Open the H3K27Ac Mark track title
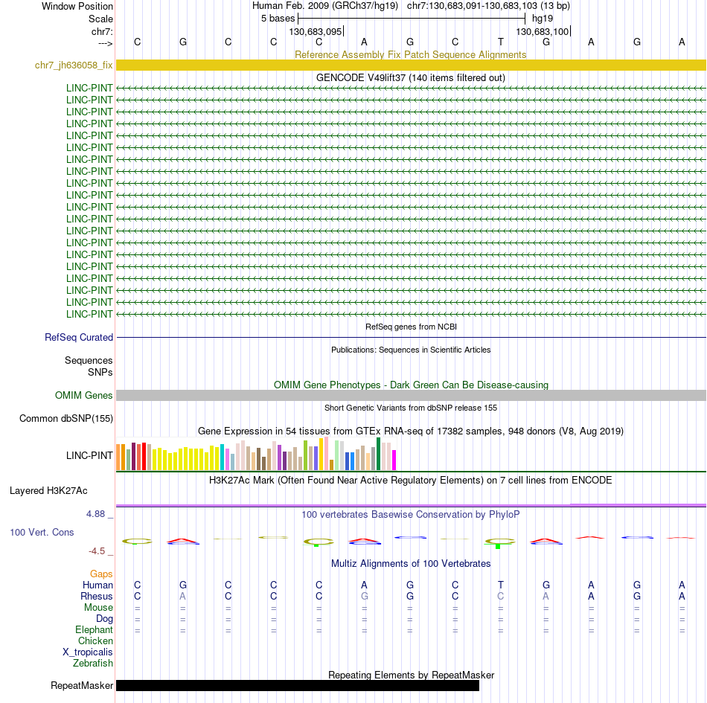Screen dimensions: 707x703 click(411, 480)
